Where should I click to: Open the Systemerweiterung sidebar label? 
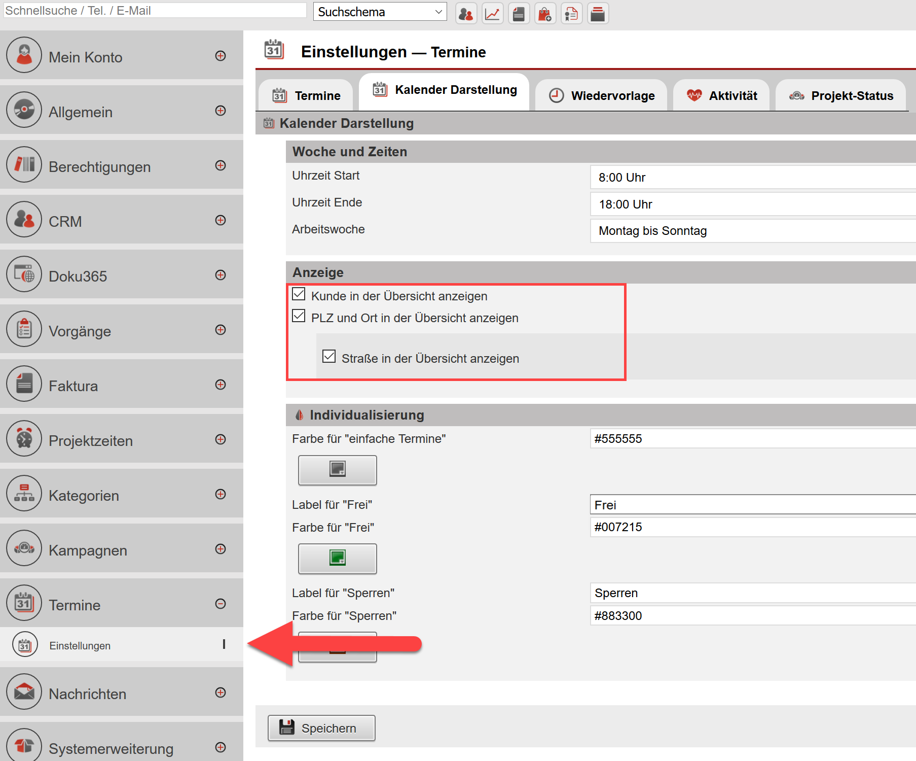[x=111, y=749]
